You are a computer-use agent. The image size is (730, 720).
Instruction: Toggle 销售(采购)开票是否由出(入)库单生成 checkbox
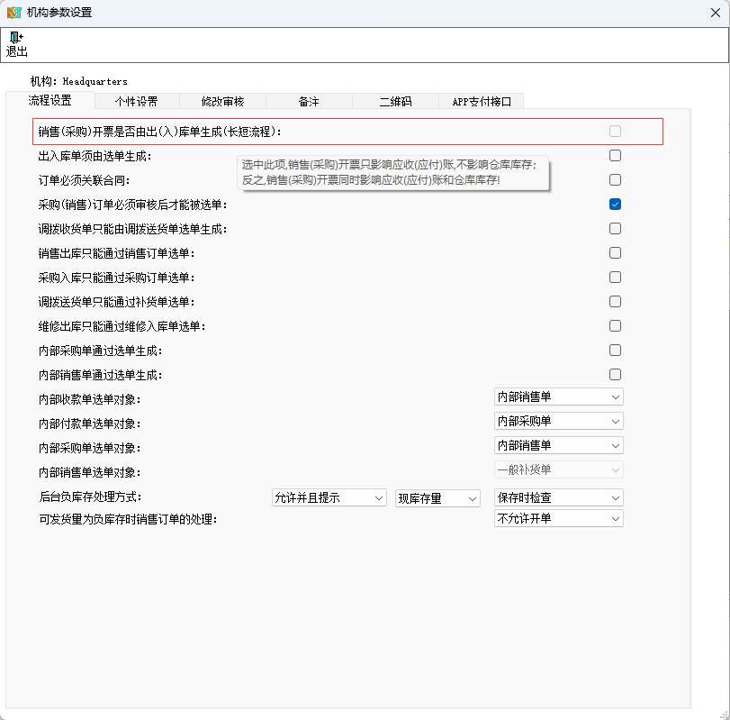click(x=615, y=132)
